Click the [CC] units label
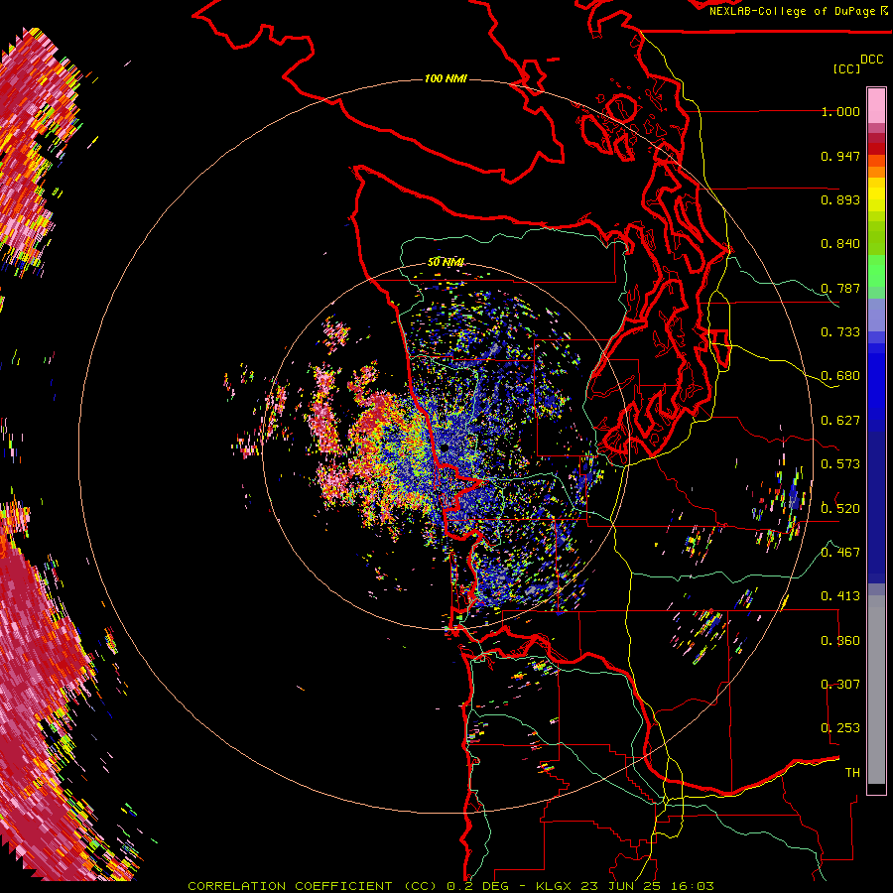The height and width of the screenshot is (893, 893). click(x=846, y=68)
